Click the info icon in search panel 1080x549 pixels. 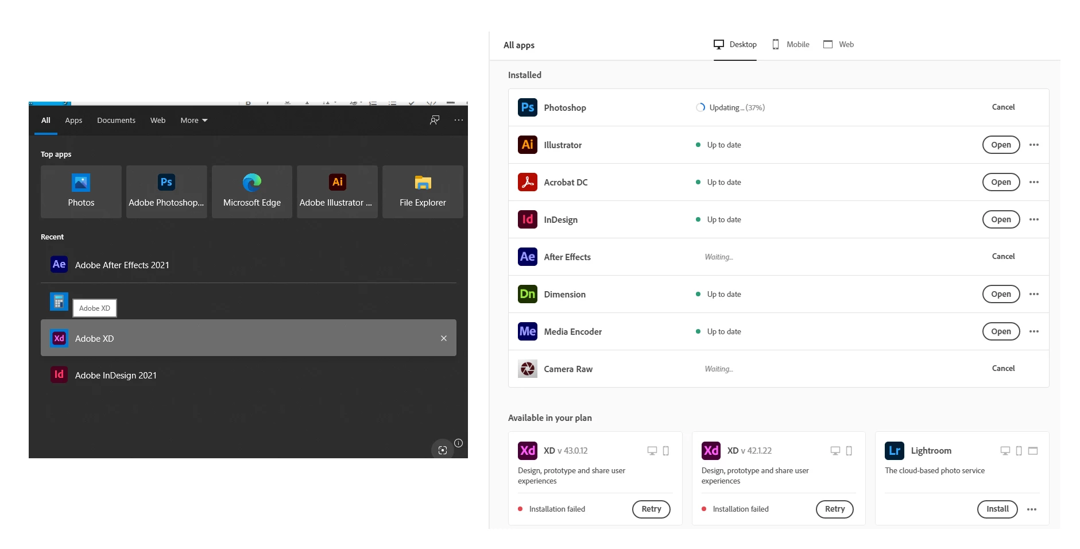point(458,443)
